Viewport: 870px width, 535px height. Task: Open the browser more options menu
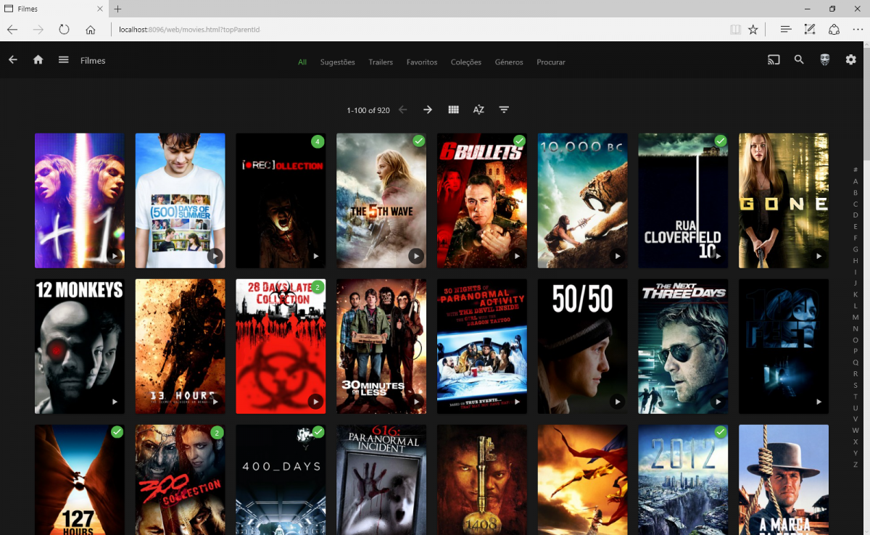coord(858,30)
